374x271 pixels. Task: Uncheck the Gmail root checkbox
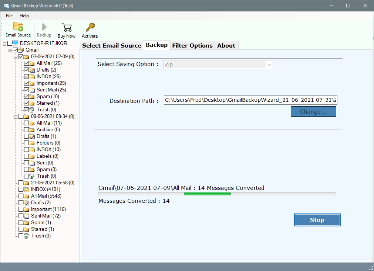click(x=16, y=50)
